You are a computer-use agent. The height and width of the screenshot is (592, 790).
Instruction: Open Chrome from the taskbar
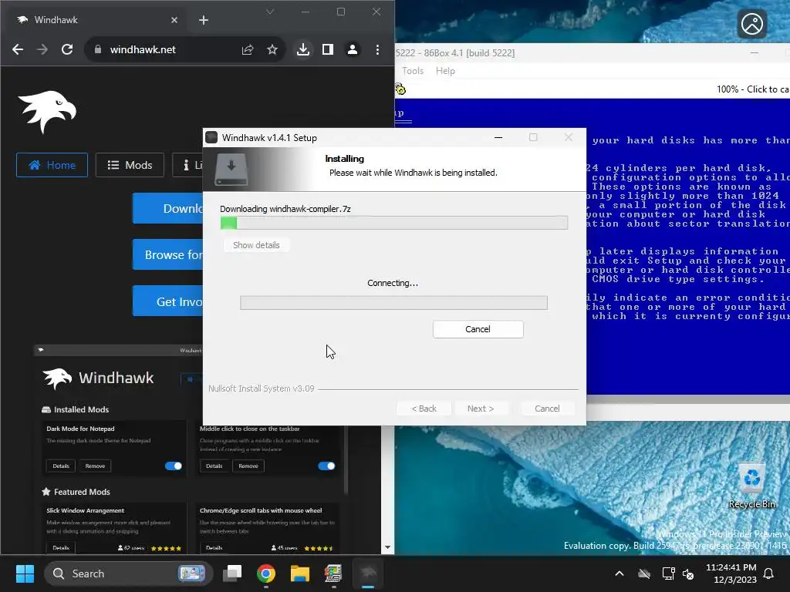coord(266,573)
